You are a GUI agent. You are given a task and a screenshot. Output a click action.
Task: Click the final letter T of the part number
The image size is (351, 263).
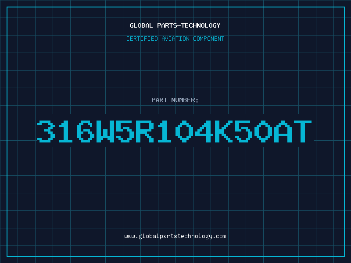click(303, 131)
